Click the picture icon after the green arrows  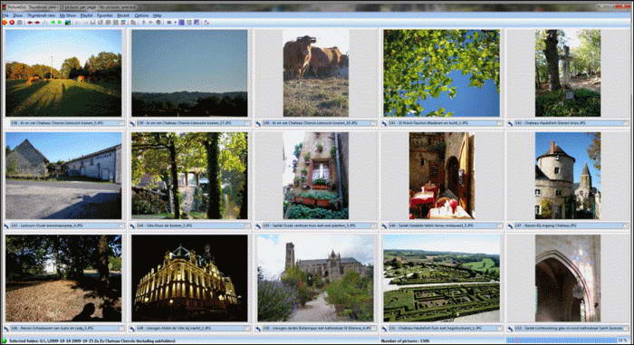point(68,23)
